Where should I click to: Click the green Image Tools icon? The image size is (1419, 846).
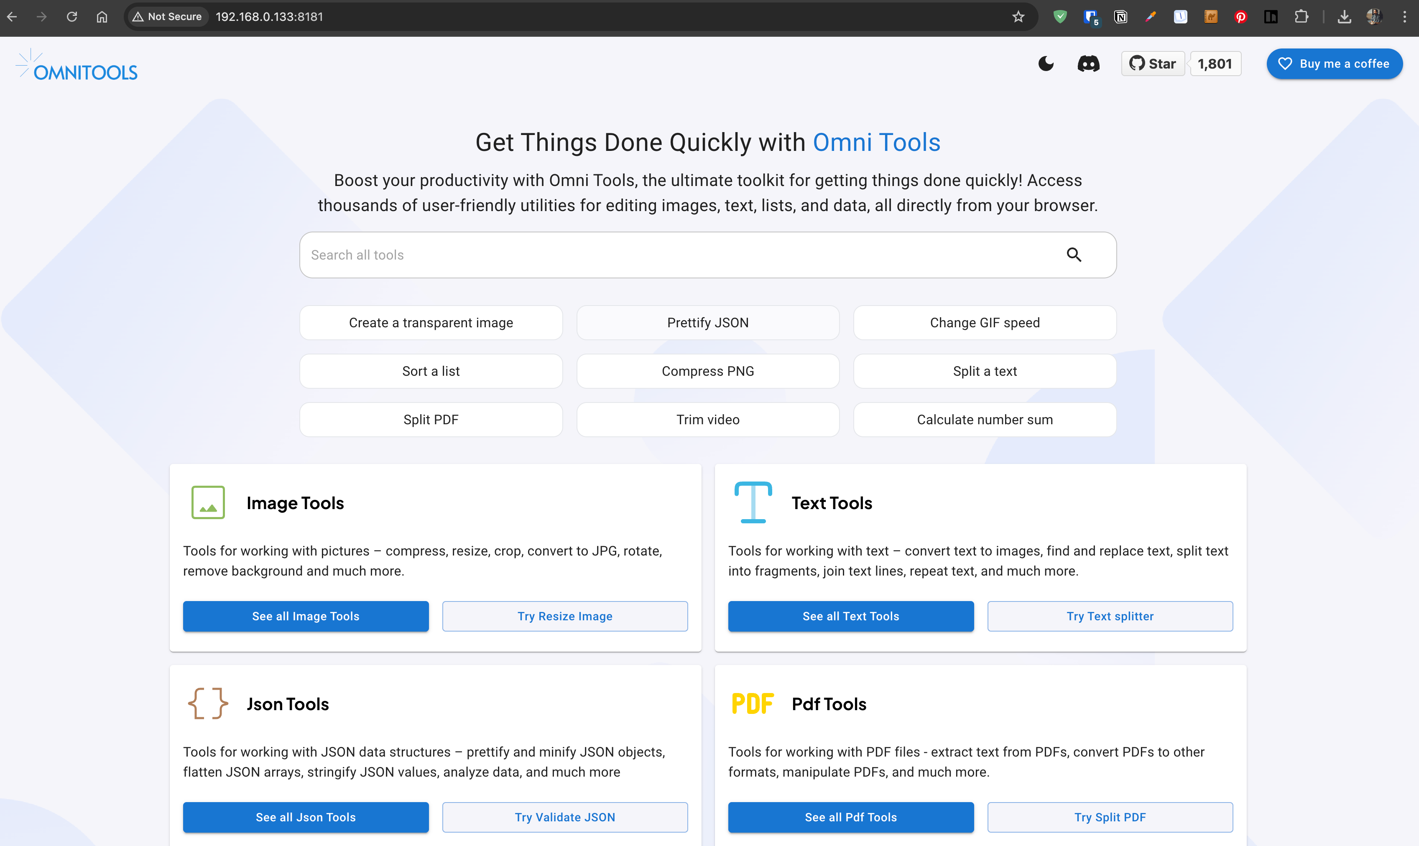click(x=208, y=502)
